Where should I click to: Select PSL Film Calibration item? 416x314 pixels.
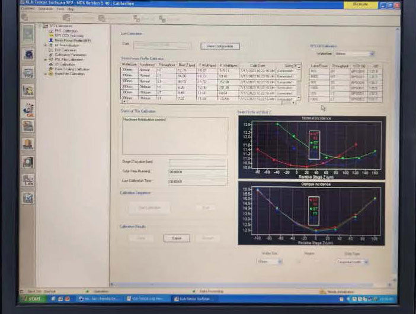pos(69,60)
